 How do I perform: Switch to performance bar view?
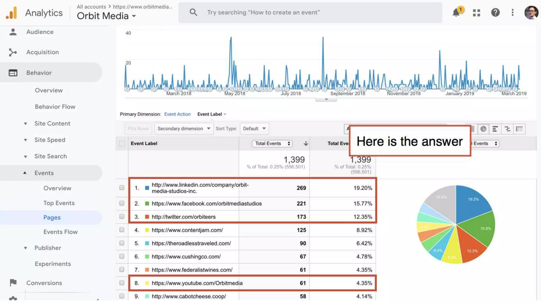pyautogui.click(x=495, y=129)
